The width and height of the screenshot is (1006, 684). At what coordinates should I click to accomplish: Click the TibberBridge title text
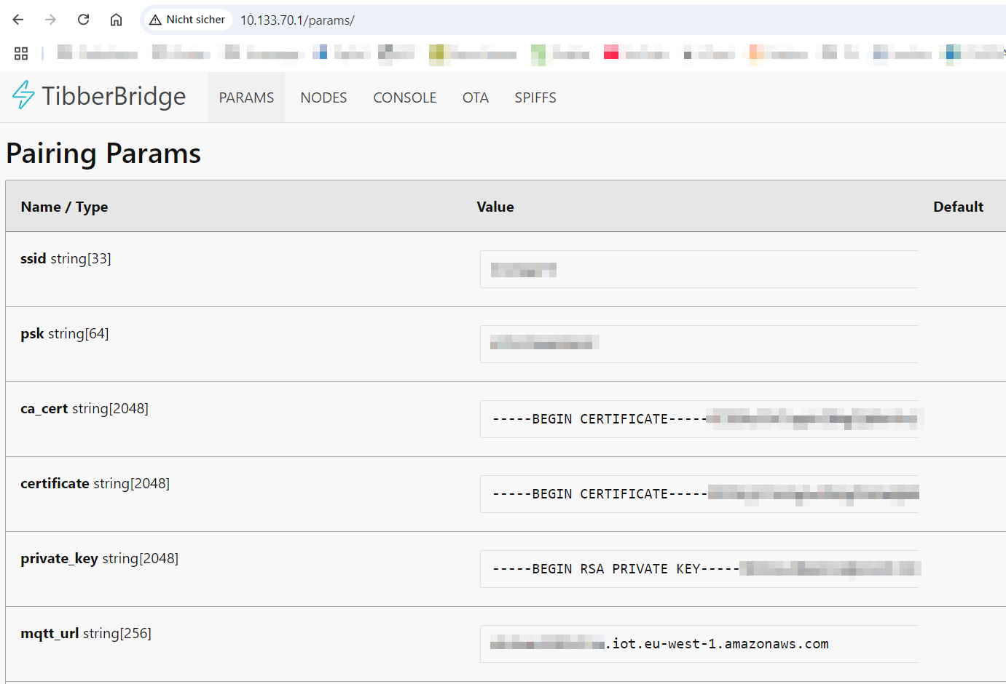click(x=114, y=96)
